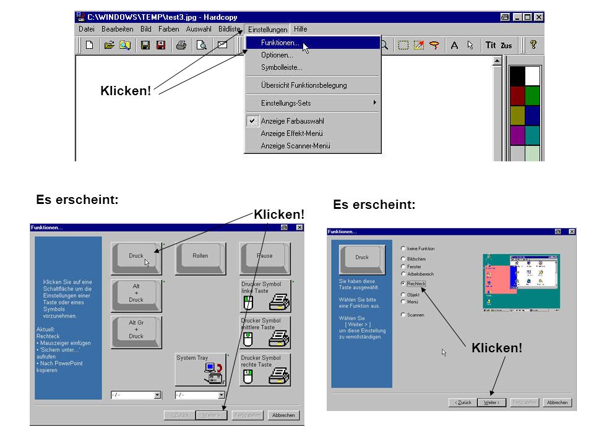Toggle the checked Anzeige Farbauswahl menu entry
The height and width of the screenshot is (445, 594).
point(312,121)
